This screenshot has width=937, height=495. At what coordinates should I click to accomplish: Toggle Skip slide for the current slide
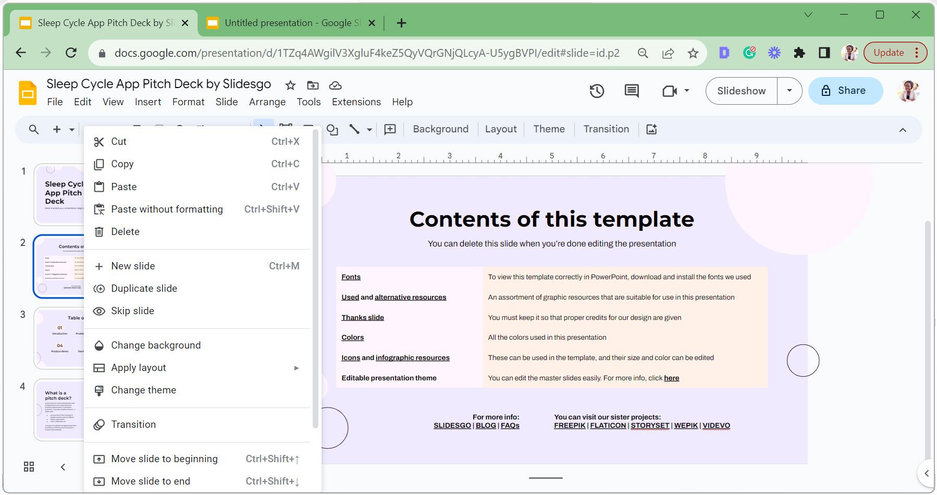coord(132,311)
